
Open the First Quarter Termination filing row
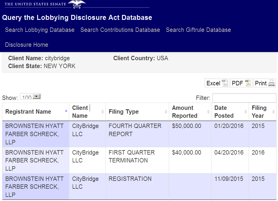pyautogui.click(x=131, y=156)
